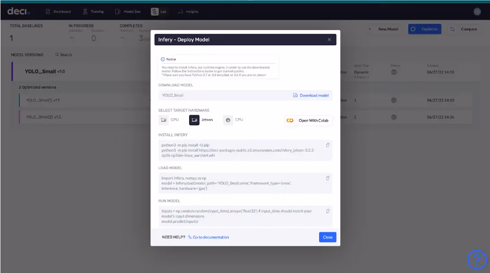
Task: Click the Dynamic batch size value
Action: tap(361, 72)
